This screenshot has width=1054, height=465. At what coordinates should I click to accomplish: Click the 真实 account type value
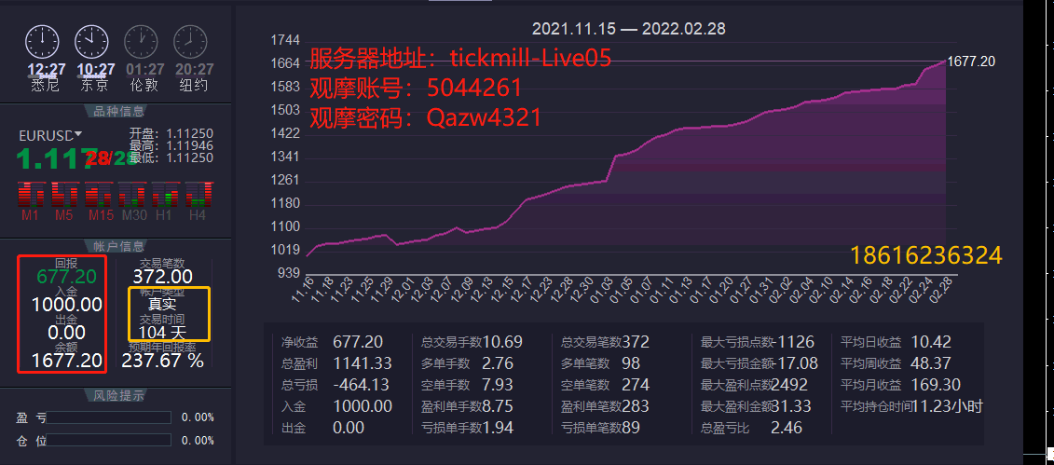click(x=162, y=304)
